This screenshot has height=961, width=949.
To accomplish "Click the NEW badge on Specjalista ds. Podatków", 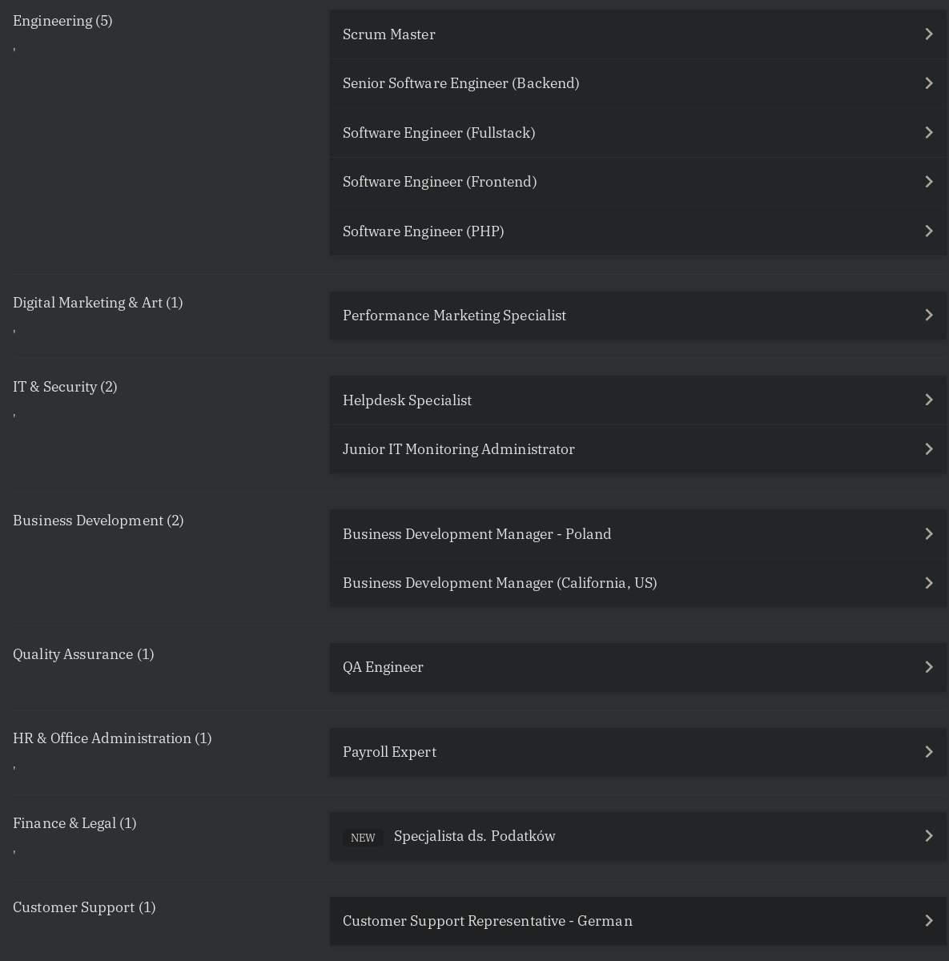I will point(363,837).
